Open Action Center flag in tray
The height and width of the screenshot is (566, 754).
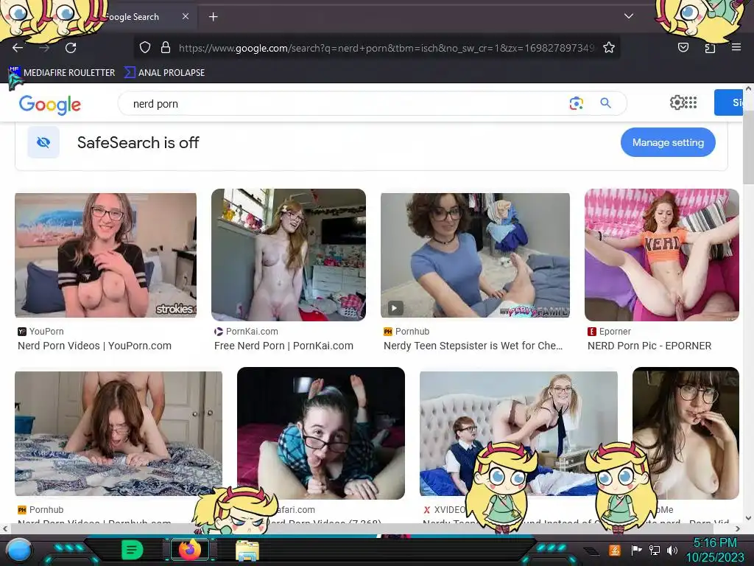click(x=636, y=550)
